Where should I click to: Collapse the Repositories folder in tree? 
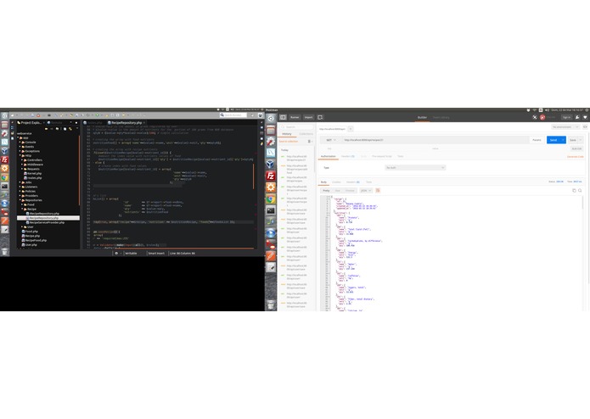point(20,200)
